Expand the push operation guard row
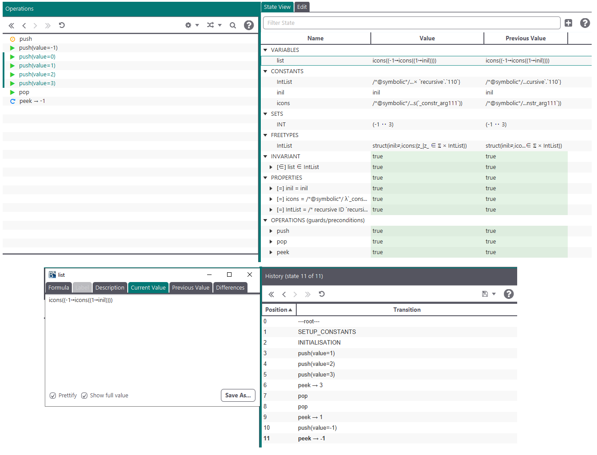 271,231
